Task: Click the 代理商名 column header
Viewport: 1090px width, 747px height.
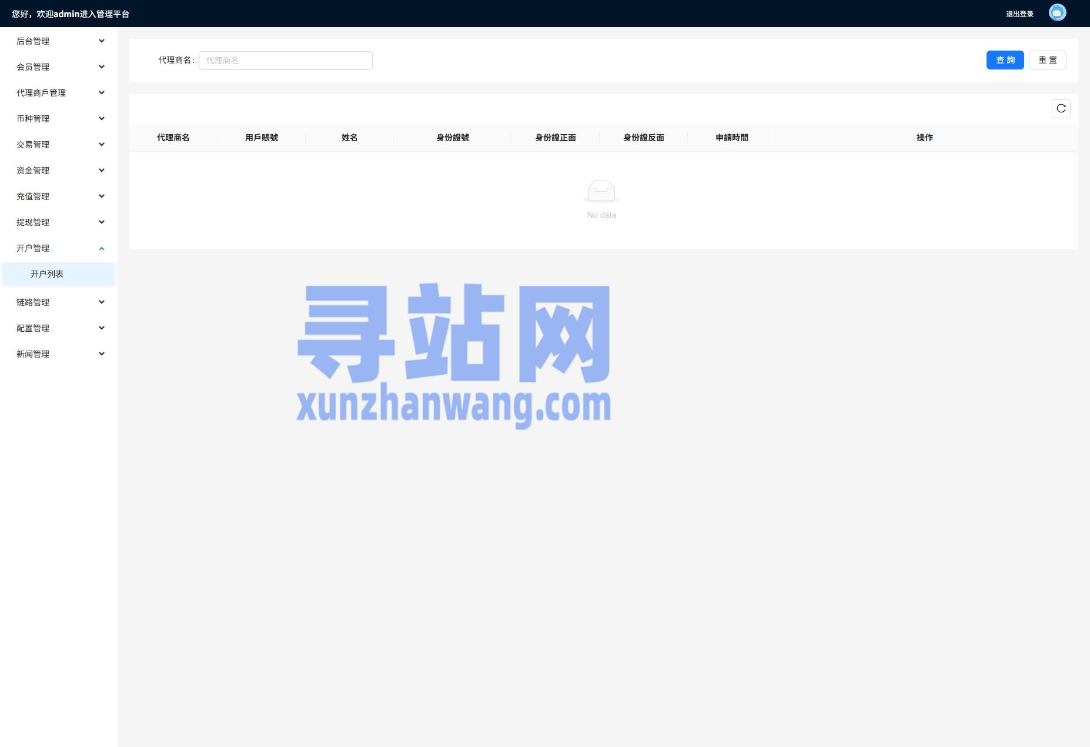Action: [x=173, y=138]
